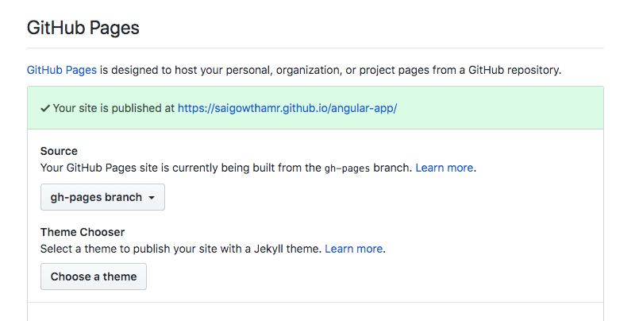Click the Choose a theme button

94,277
